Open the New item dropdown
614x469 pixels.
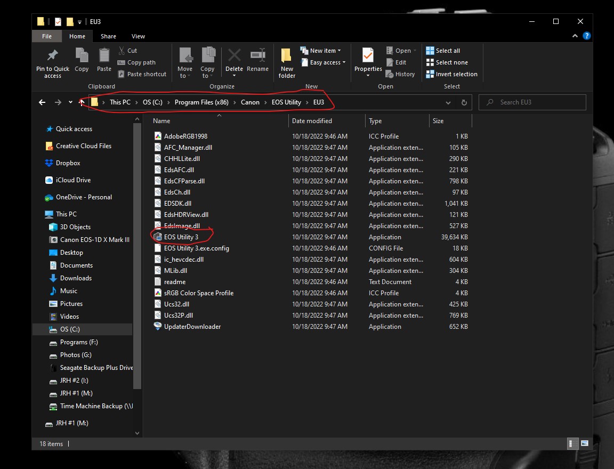point(322,50)
